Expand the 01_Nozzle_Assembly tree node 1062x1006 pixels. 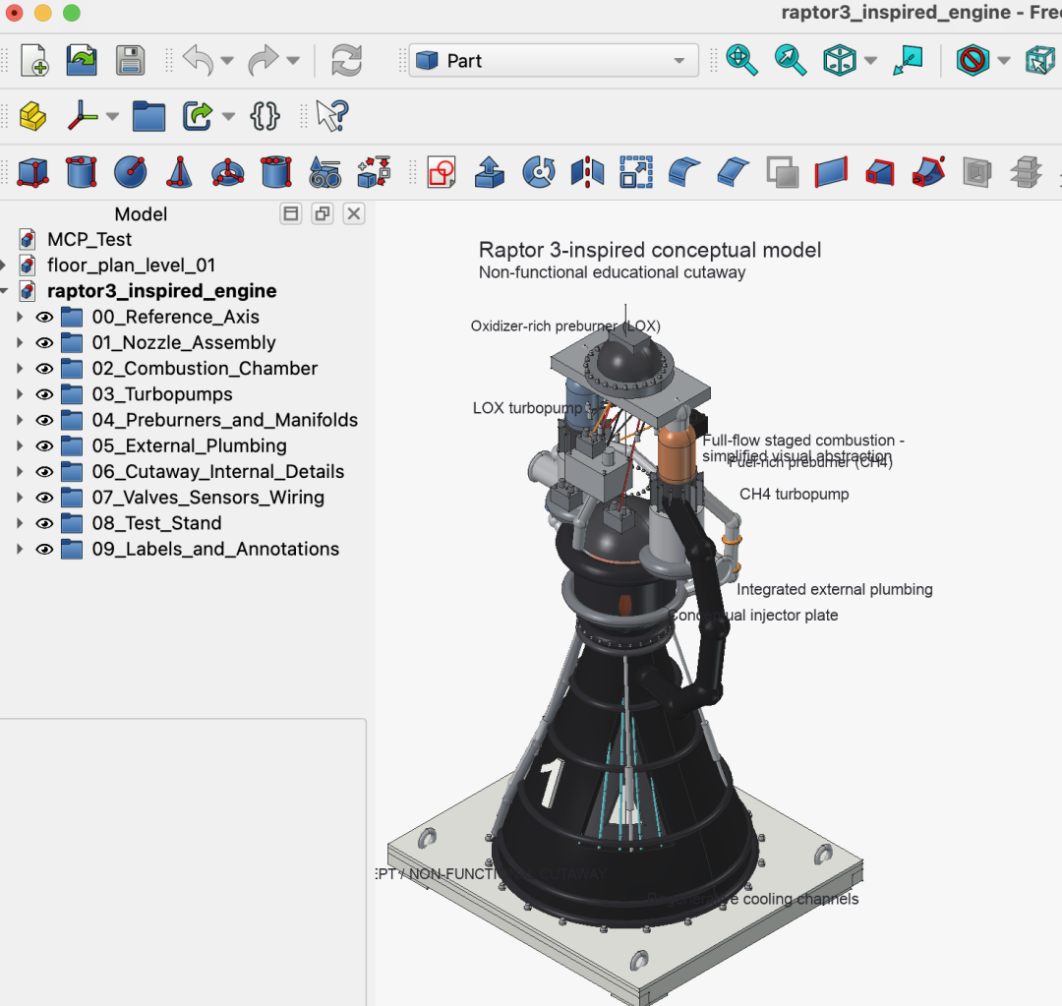20,343
